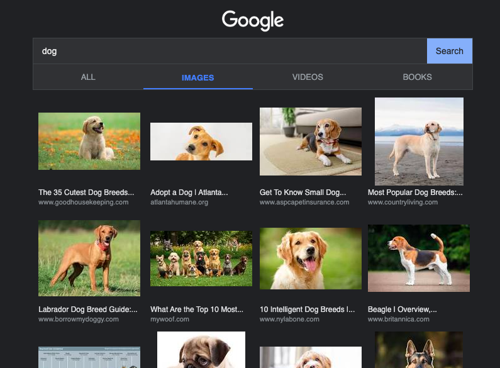Click 'The 35 Cutest Dog Breeds...' title
The width and height of the screenshot is (500, 368).
(86, 192)
